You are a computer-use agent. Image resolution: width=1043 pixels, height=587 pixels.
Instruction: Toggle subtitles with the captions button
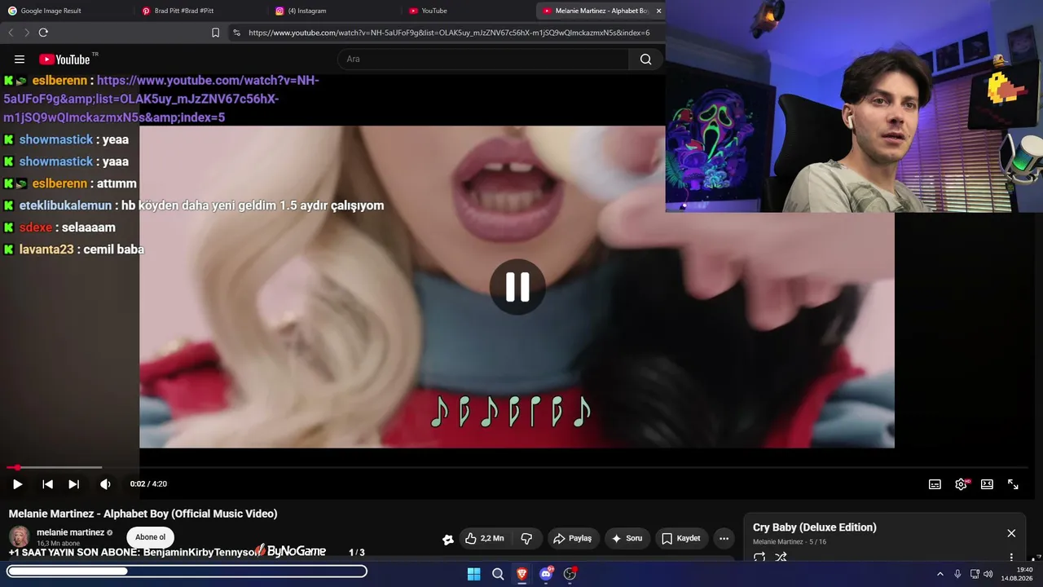point(935,484)
